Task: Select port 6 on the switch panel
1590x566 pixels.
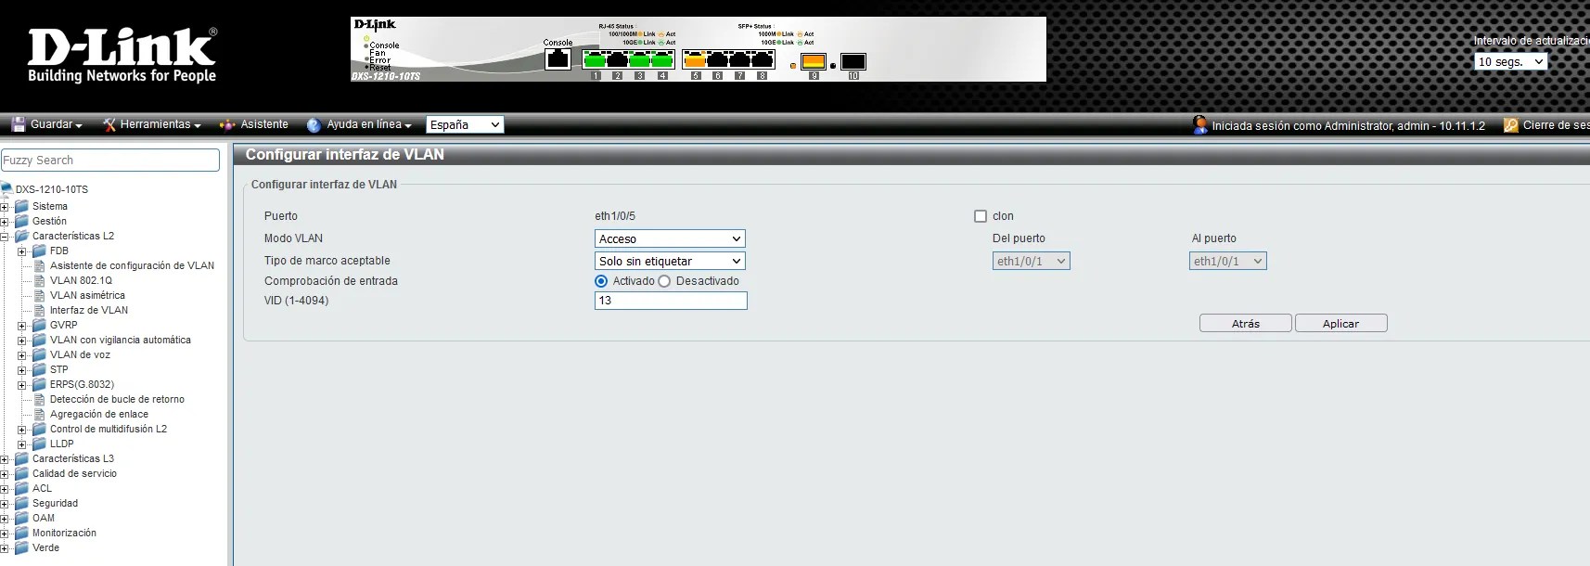Action: 717,60
